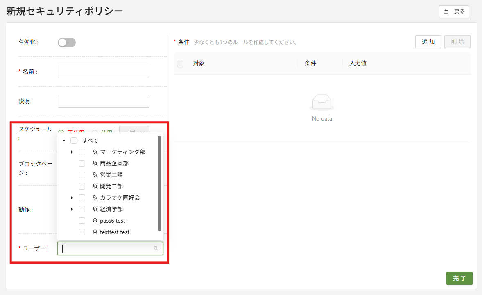Screen dimensions: 482x295
Task: Expand the マーケティング部 tree node
Action: click(72, 152)
